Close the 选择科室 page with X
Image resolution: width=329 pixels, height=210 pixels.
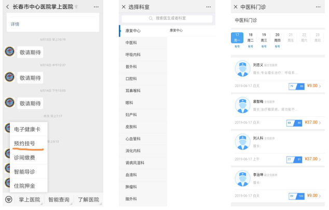(x=124, y=7)
